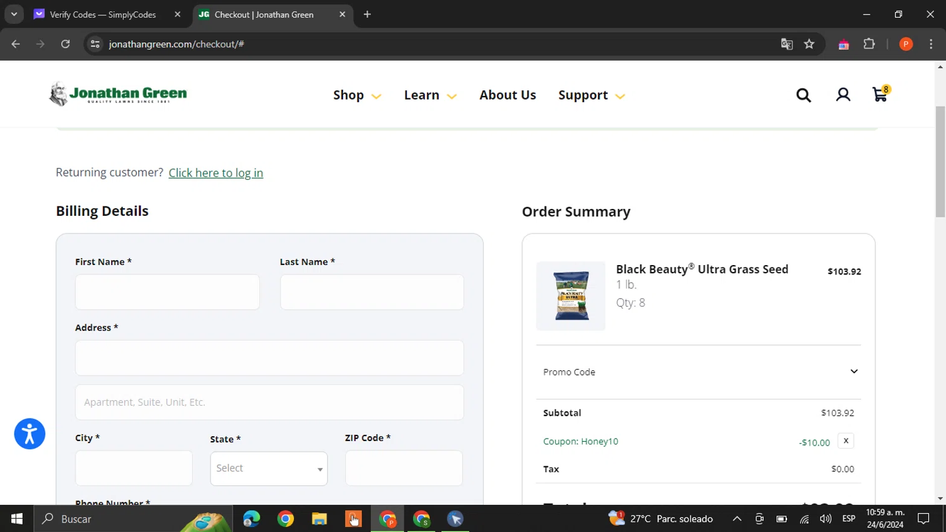
Task: Focus the Last Name field
Action: (x=372, y=292)
